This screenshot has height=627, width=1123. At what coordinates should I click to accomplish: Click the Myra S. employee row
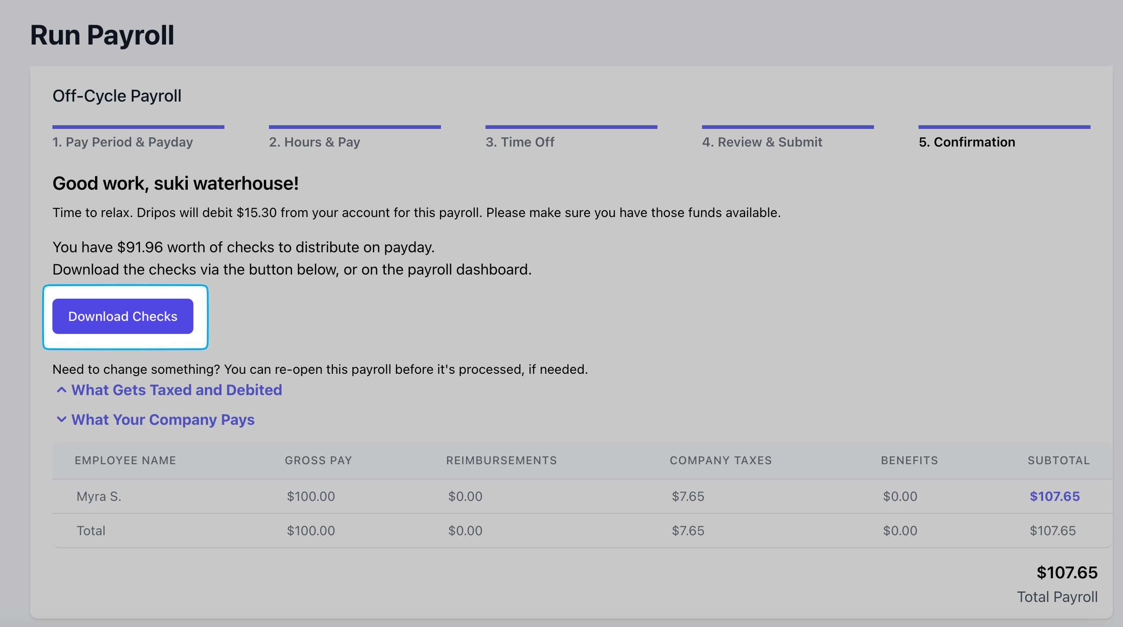99,496
